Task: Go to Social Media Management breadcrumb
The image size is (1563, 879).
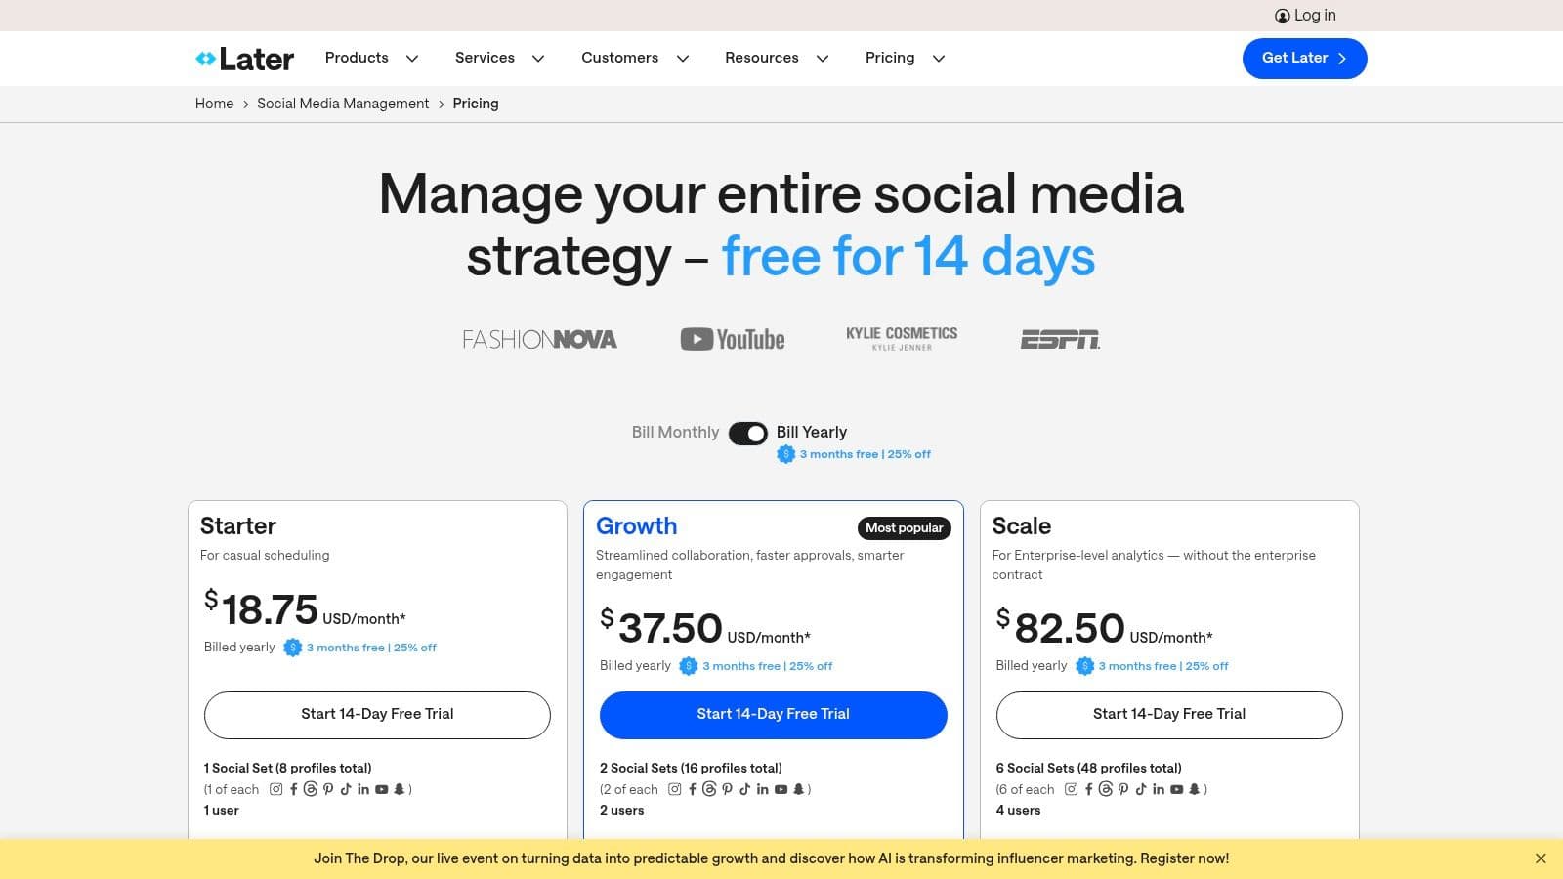Action: coord(343,104)
